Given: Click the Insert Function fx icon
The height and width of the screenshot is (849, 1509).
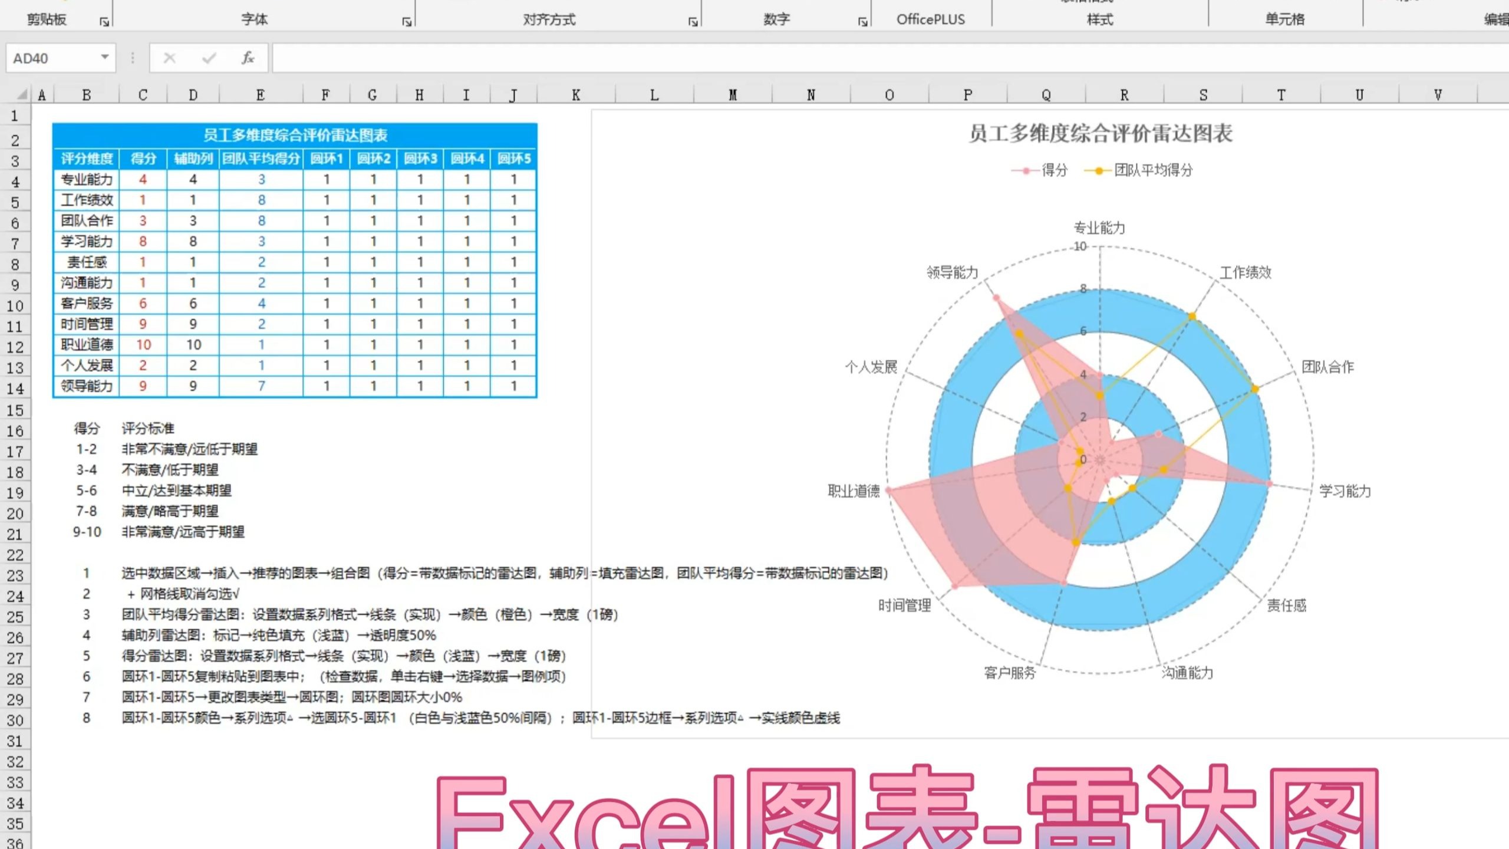Looking at the screenshot, I should pos(248,58).
